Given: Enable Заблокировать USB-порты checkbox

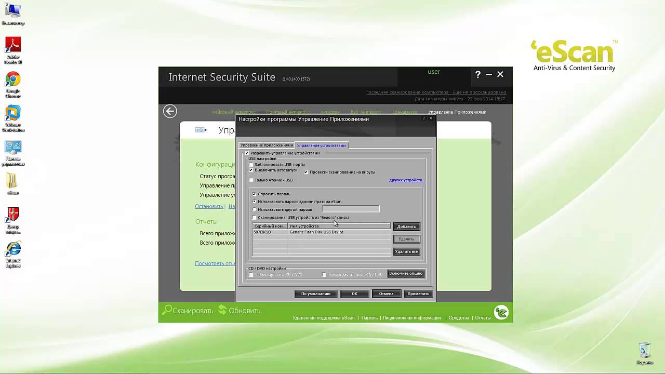Looking at the screenshot, I should pos(251,165).
